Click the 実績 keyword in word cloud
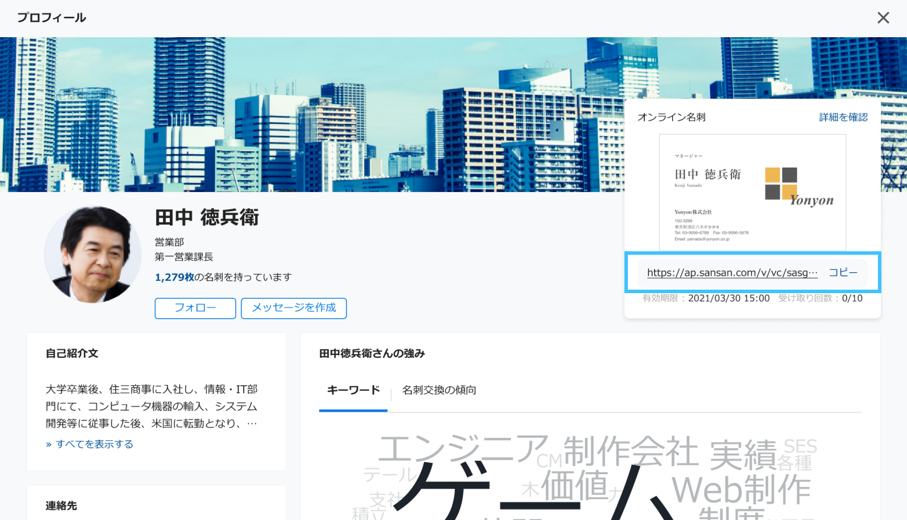 pos(743,455)
